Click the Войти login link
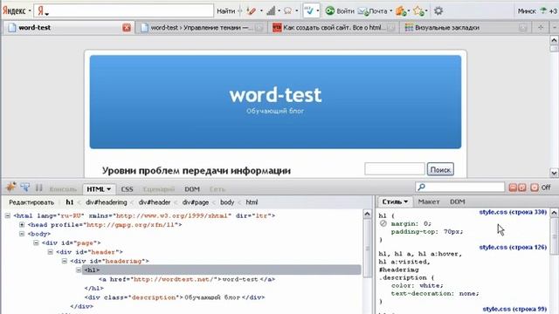 (x=345, y=11)
